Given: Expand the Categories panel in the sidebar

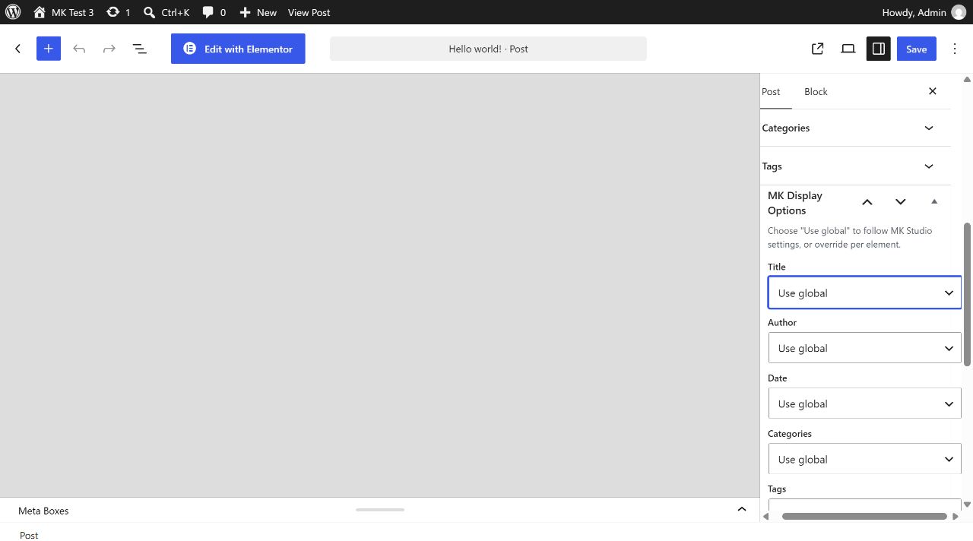Looking at the screenshot, I should 856,128.
